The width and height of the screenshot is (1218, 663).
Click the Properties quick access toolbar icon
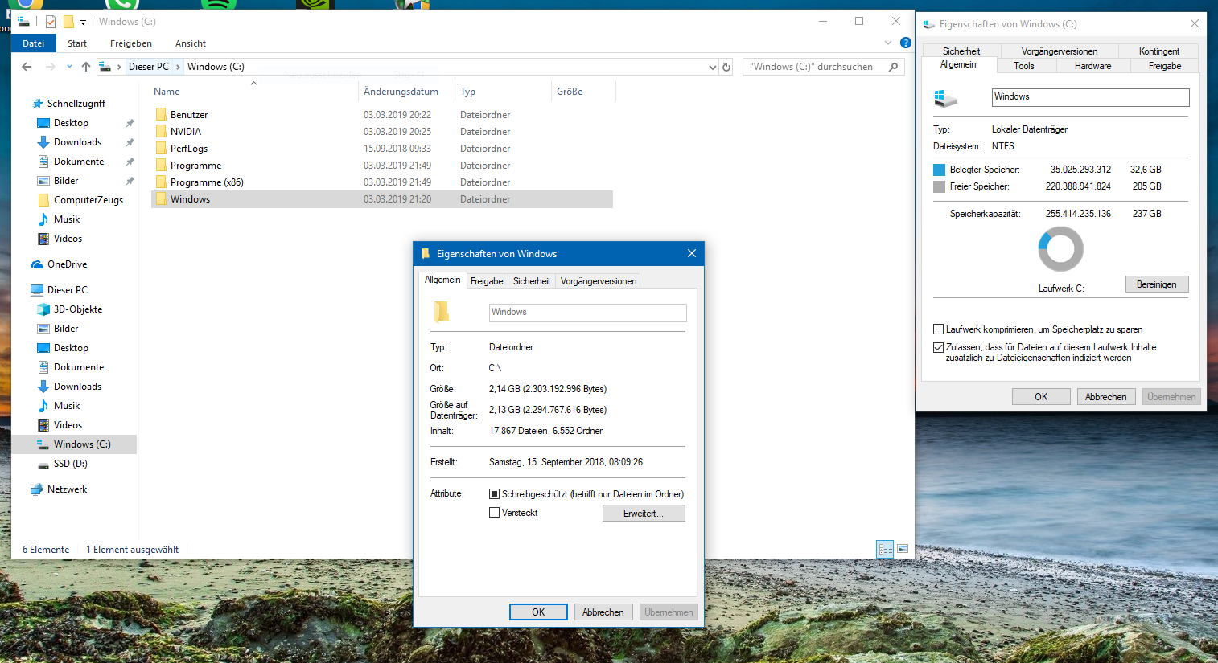point(51,22)
